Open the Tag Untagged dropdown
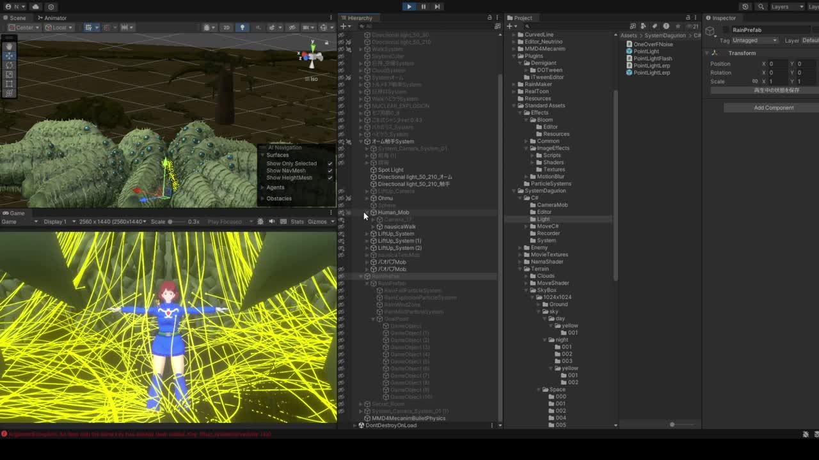 click(x=755, y=40)
